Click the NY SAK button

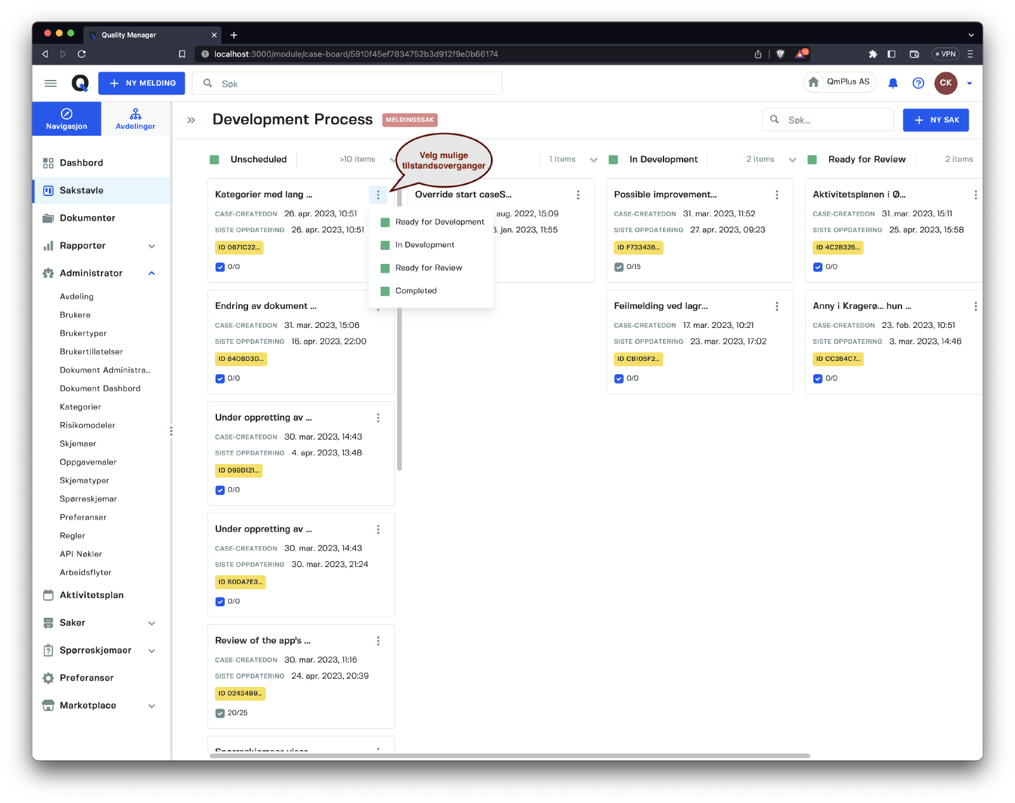point(935,120)
